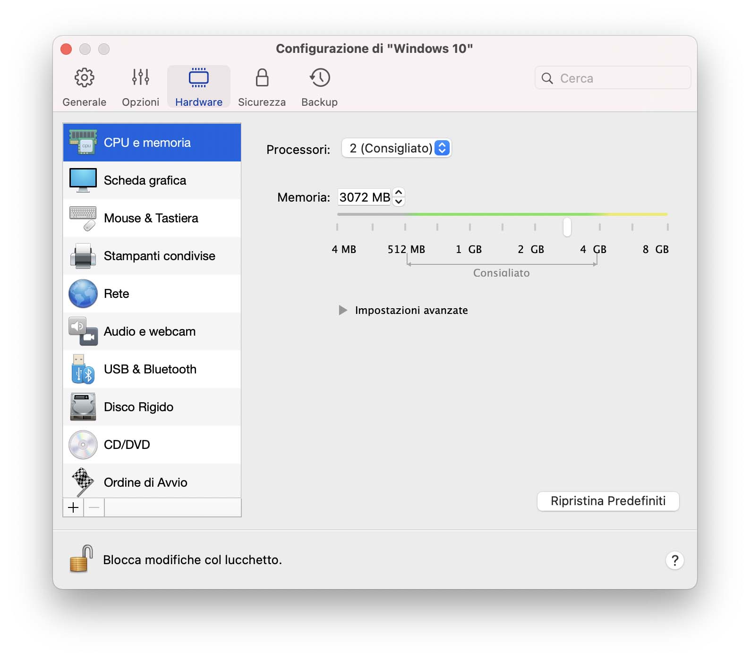Close the Configurazione window with red button
This screenshot has width=750, height=659.
66,49
